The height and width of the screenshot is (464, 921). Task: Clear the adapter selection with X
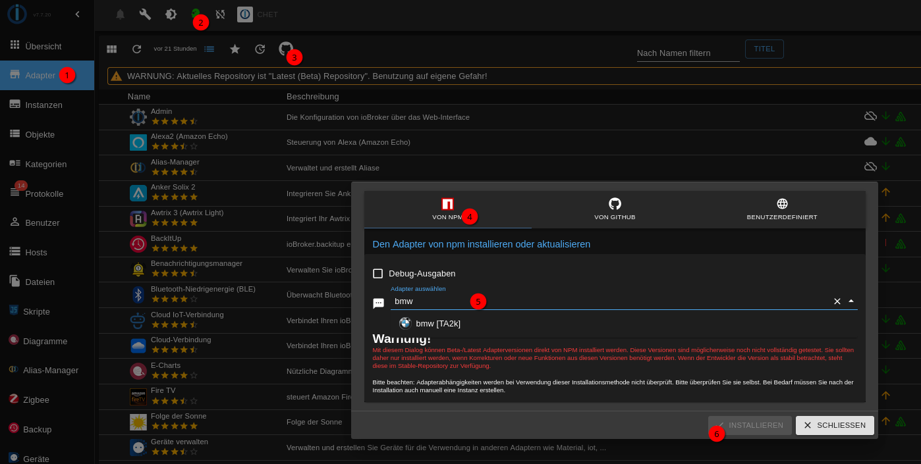837,301
